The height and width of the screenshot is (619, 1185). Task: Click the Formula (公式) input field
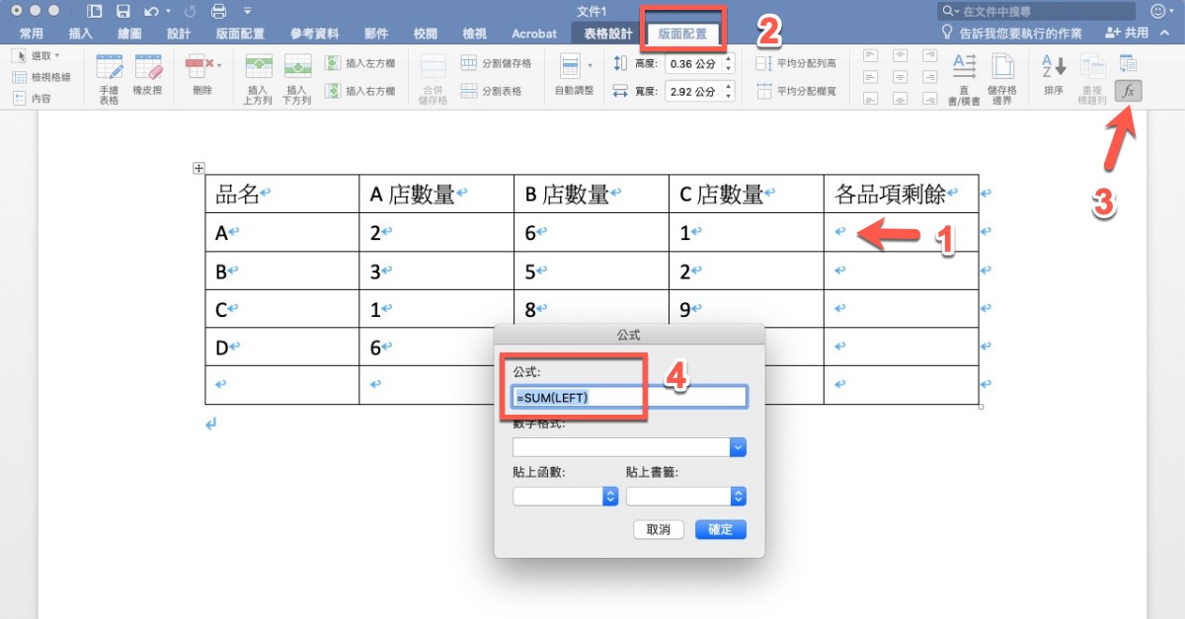coord(630,397)
